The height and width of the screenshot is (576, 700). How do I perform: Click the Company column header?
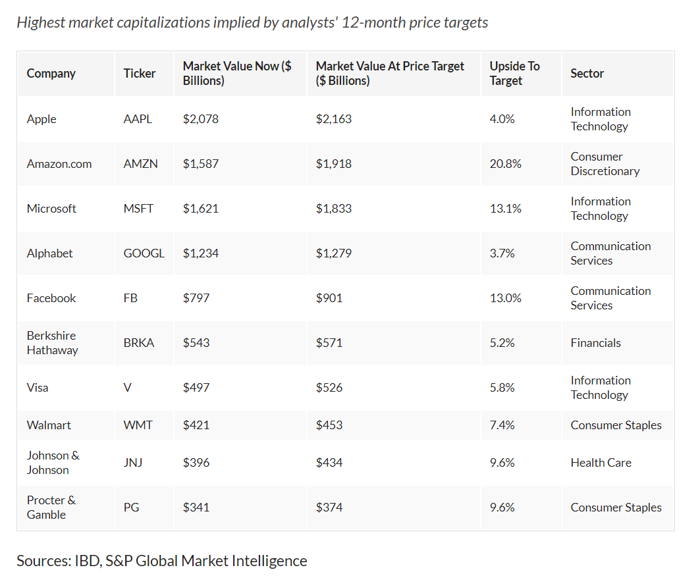tap(51, 74)
